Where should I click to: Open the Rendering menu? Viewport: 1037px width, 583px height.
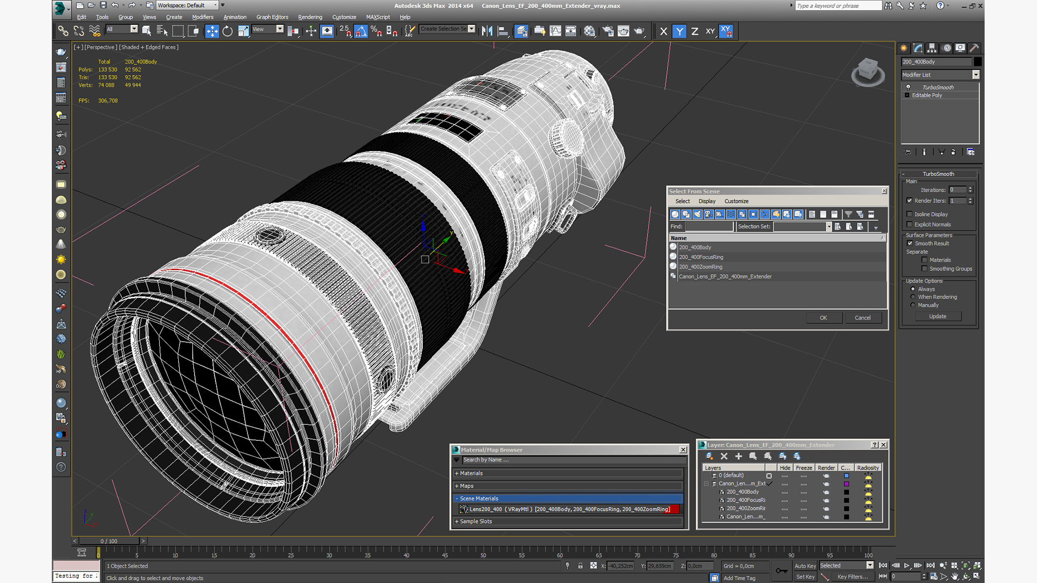pos(310,17)
